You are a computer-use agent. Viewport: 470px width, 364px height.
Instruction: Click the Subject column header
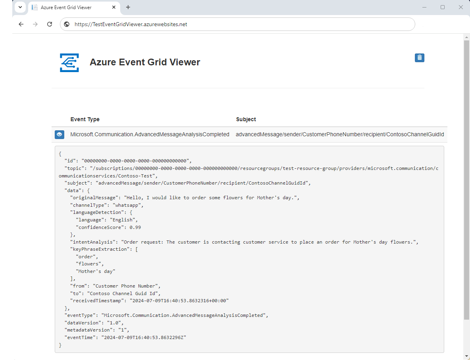246,119
